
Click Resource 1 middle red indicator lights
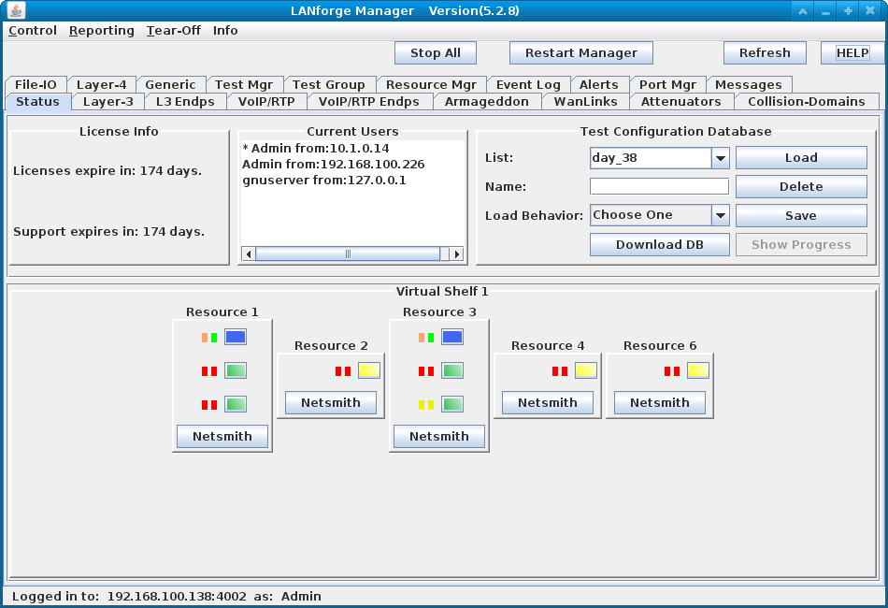(209, 371)
